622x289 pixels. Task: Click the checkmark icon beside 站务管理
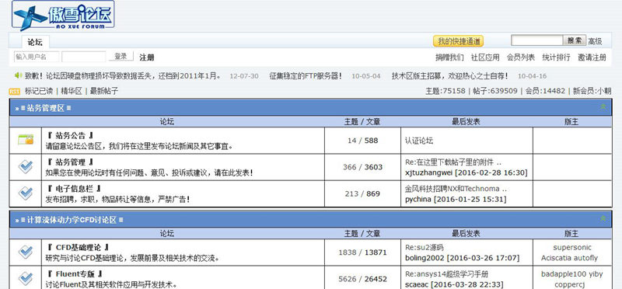tap(26, 166)
